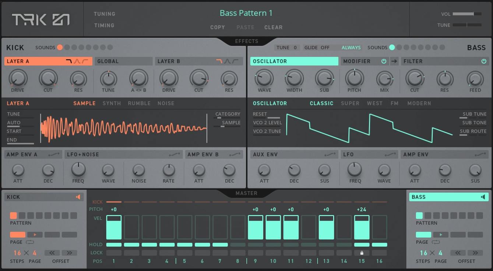
Task: Expand the Master panel
Action: pos(246,193)
